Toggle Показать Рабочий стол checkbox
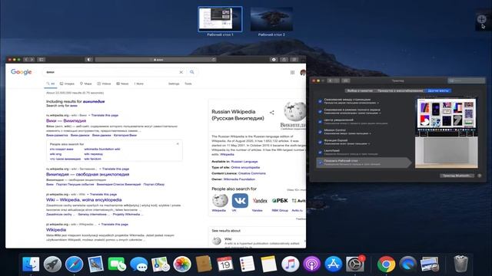 (x=320, y=163)
